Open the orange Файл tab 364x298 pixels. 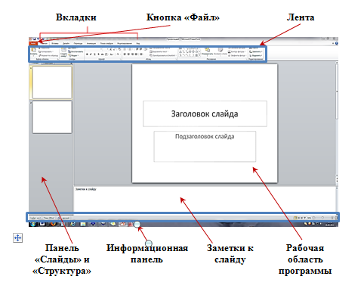click(x=33, y=43)
